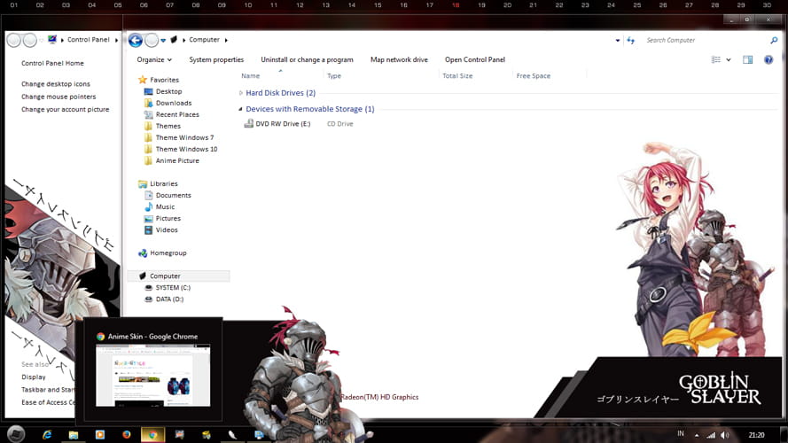Select Downloads in the Favorites tree
Image resolution: width=788 pixels, height=443 pixels.
pos(174,103)
